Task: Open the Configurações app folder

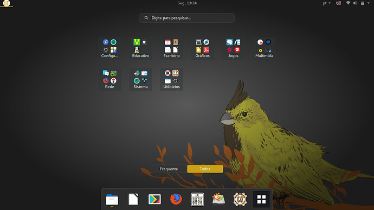Action: coord(109,48)
